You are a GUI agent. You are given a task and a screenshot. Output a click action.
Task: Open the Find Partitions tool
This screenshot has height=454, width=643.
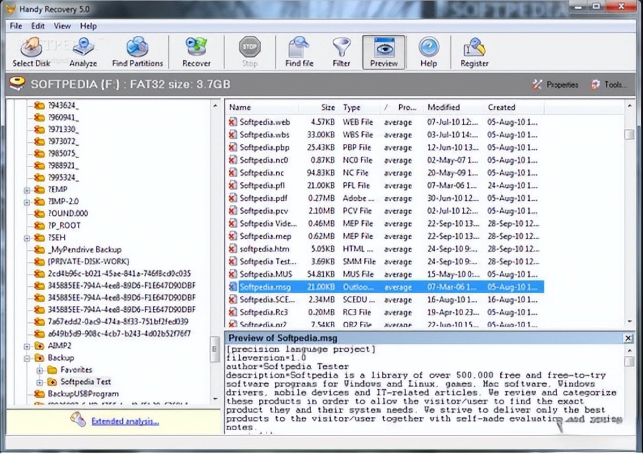tap(138, 52)
